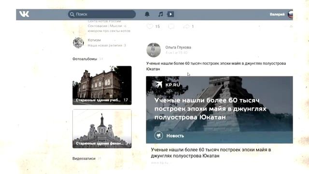Click the magnifier icon in the search field

pos(72,14)
